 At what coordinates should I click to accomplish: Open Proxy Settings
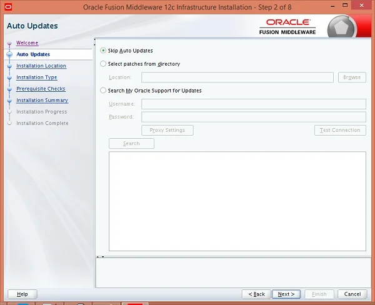(167, 130)
